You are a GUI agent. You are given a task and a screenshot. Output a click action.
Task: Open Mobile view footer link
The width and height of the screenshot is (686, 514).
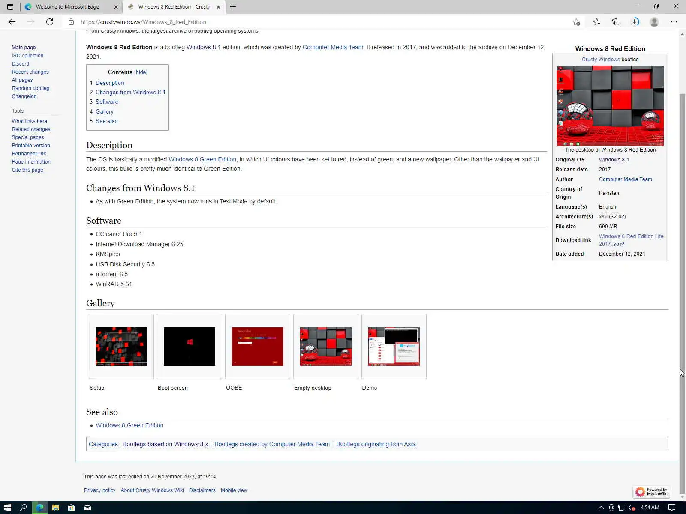pyautogui.click(x=234, y=491)
